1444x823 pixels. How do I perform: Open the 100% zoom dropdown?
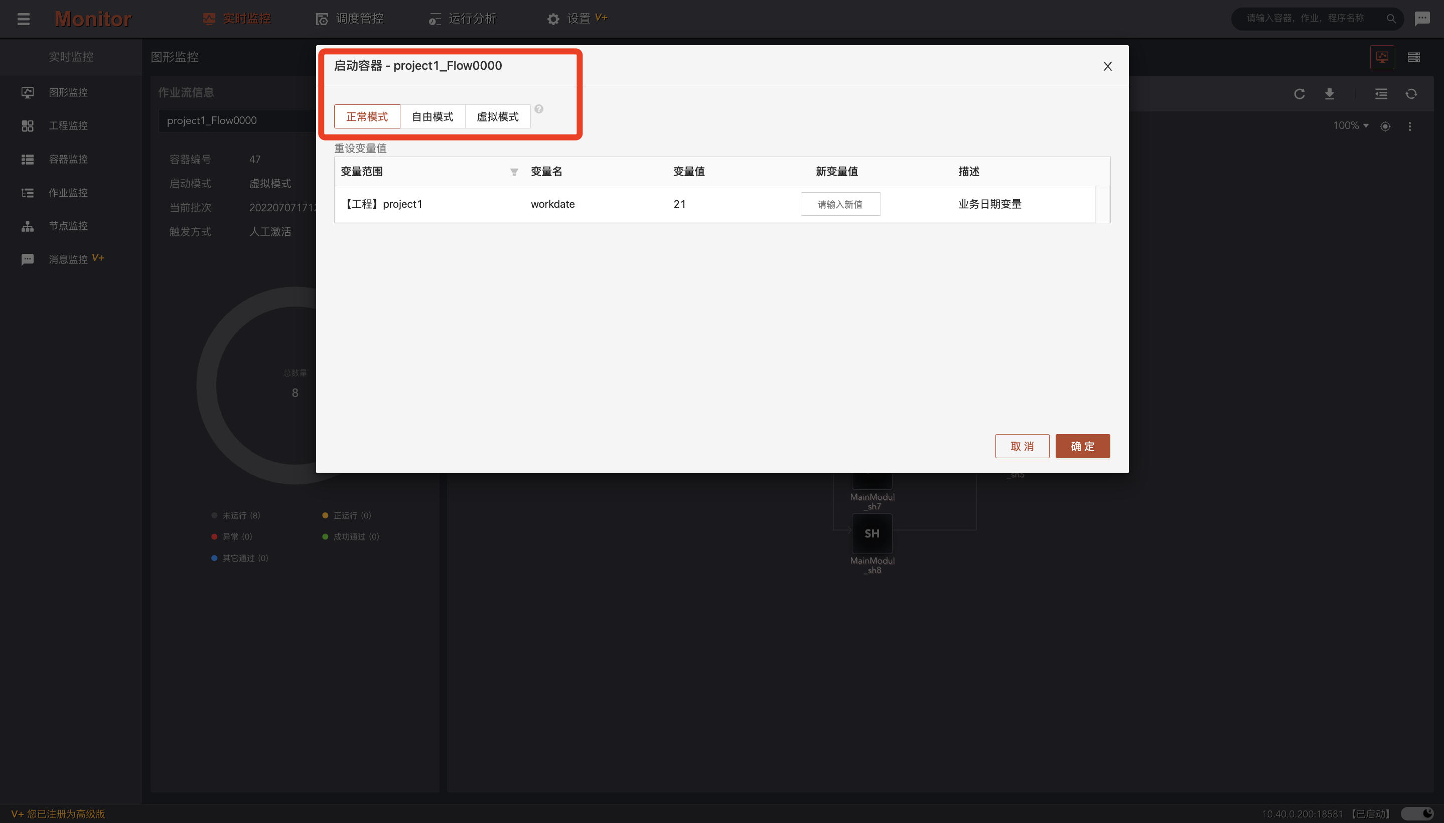click(1350, 125)
